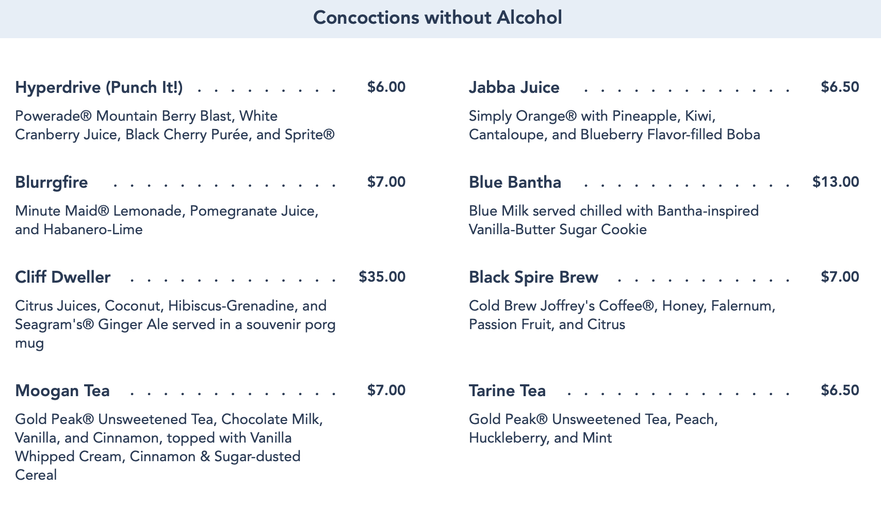Select the Hyperdrive (Punch It!) item title
This screenshot has height=505, width=881.
pos(99,87)
